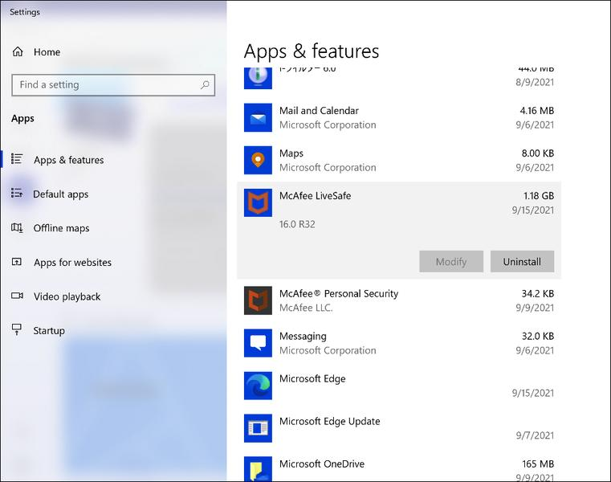Click the Video playback camera icon

tap(17, 296)
